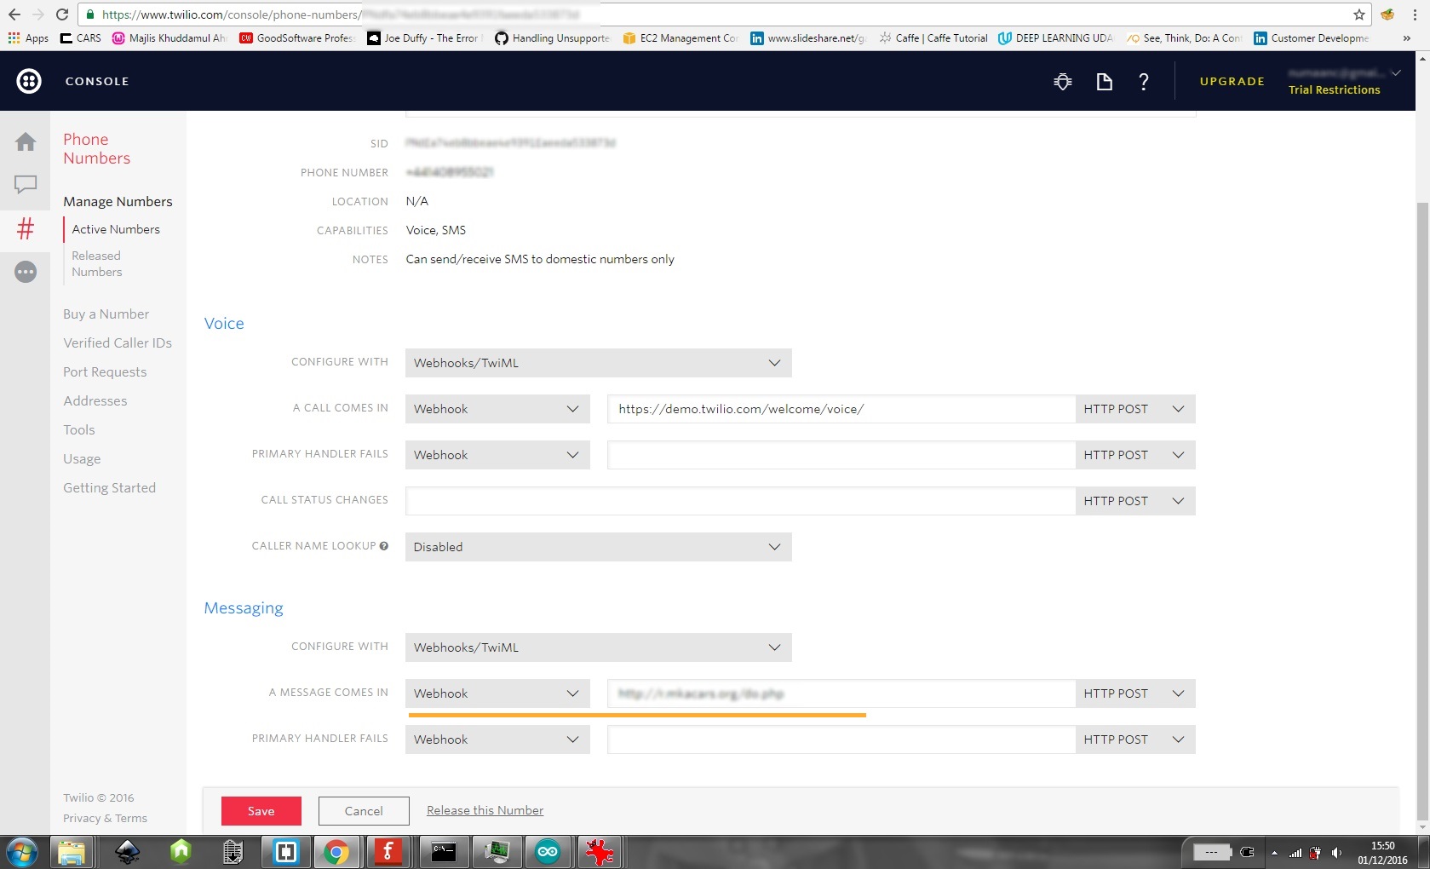This screenshot has width=1430, height=869.
Task: Open Windows Start menu
Action: [x=21, y=852]
